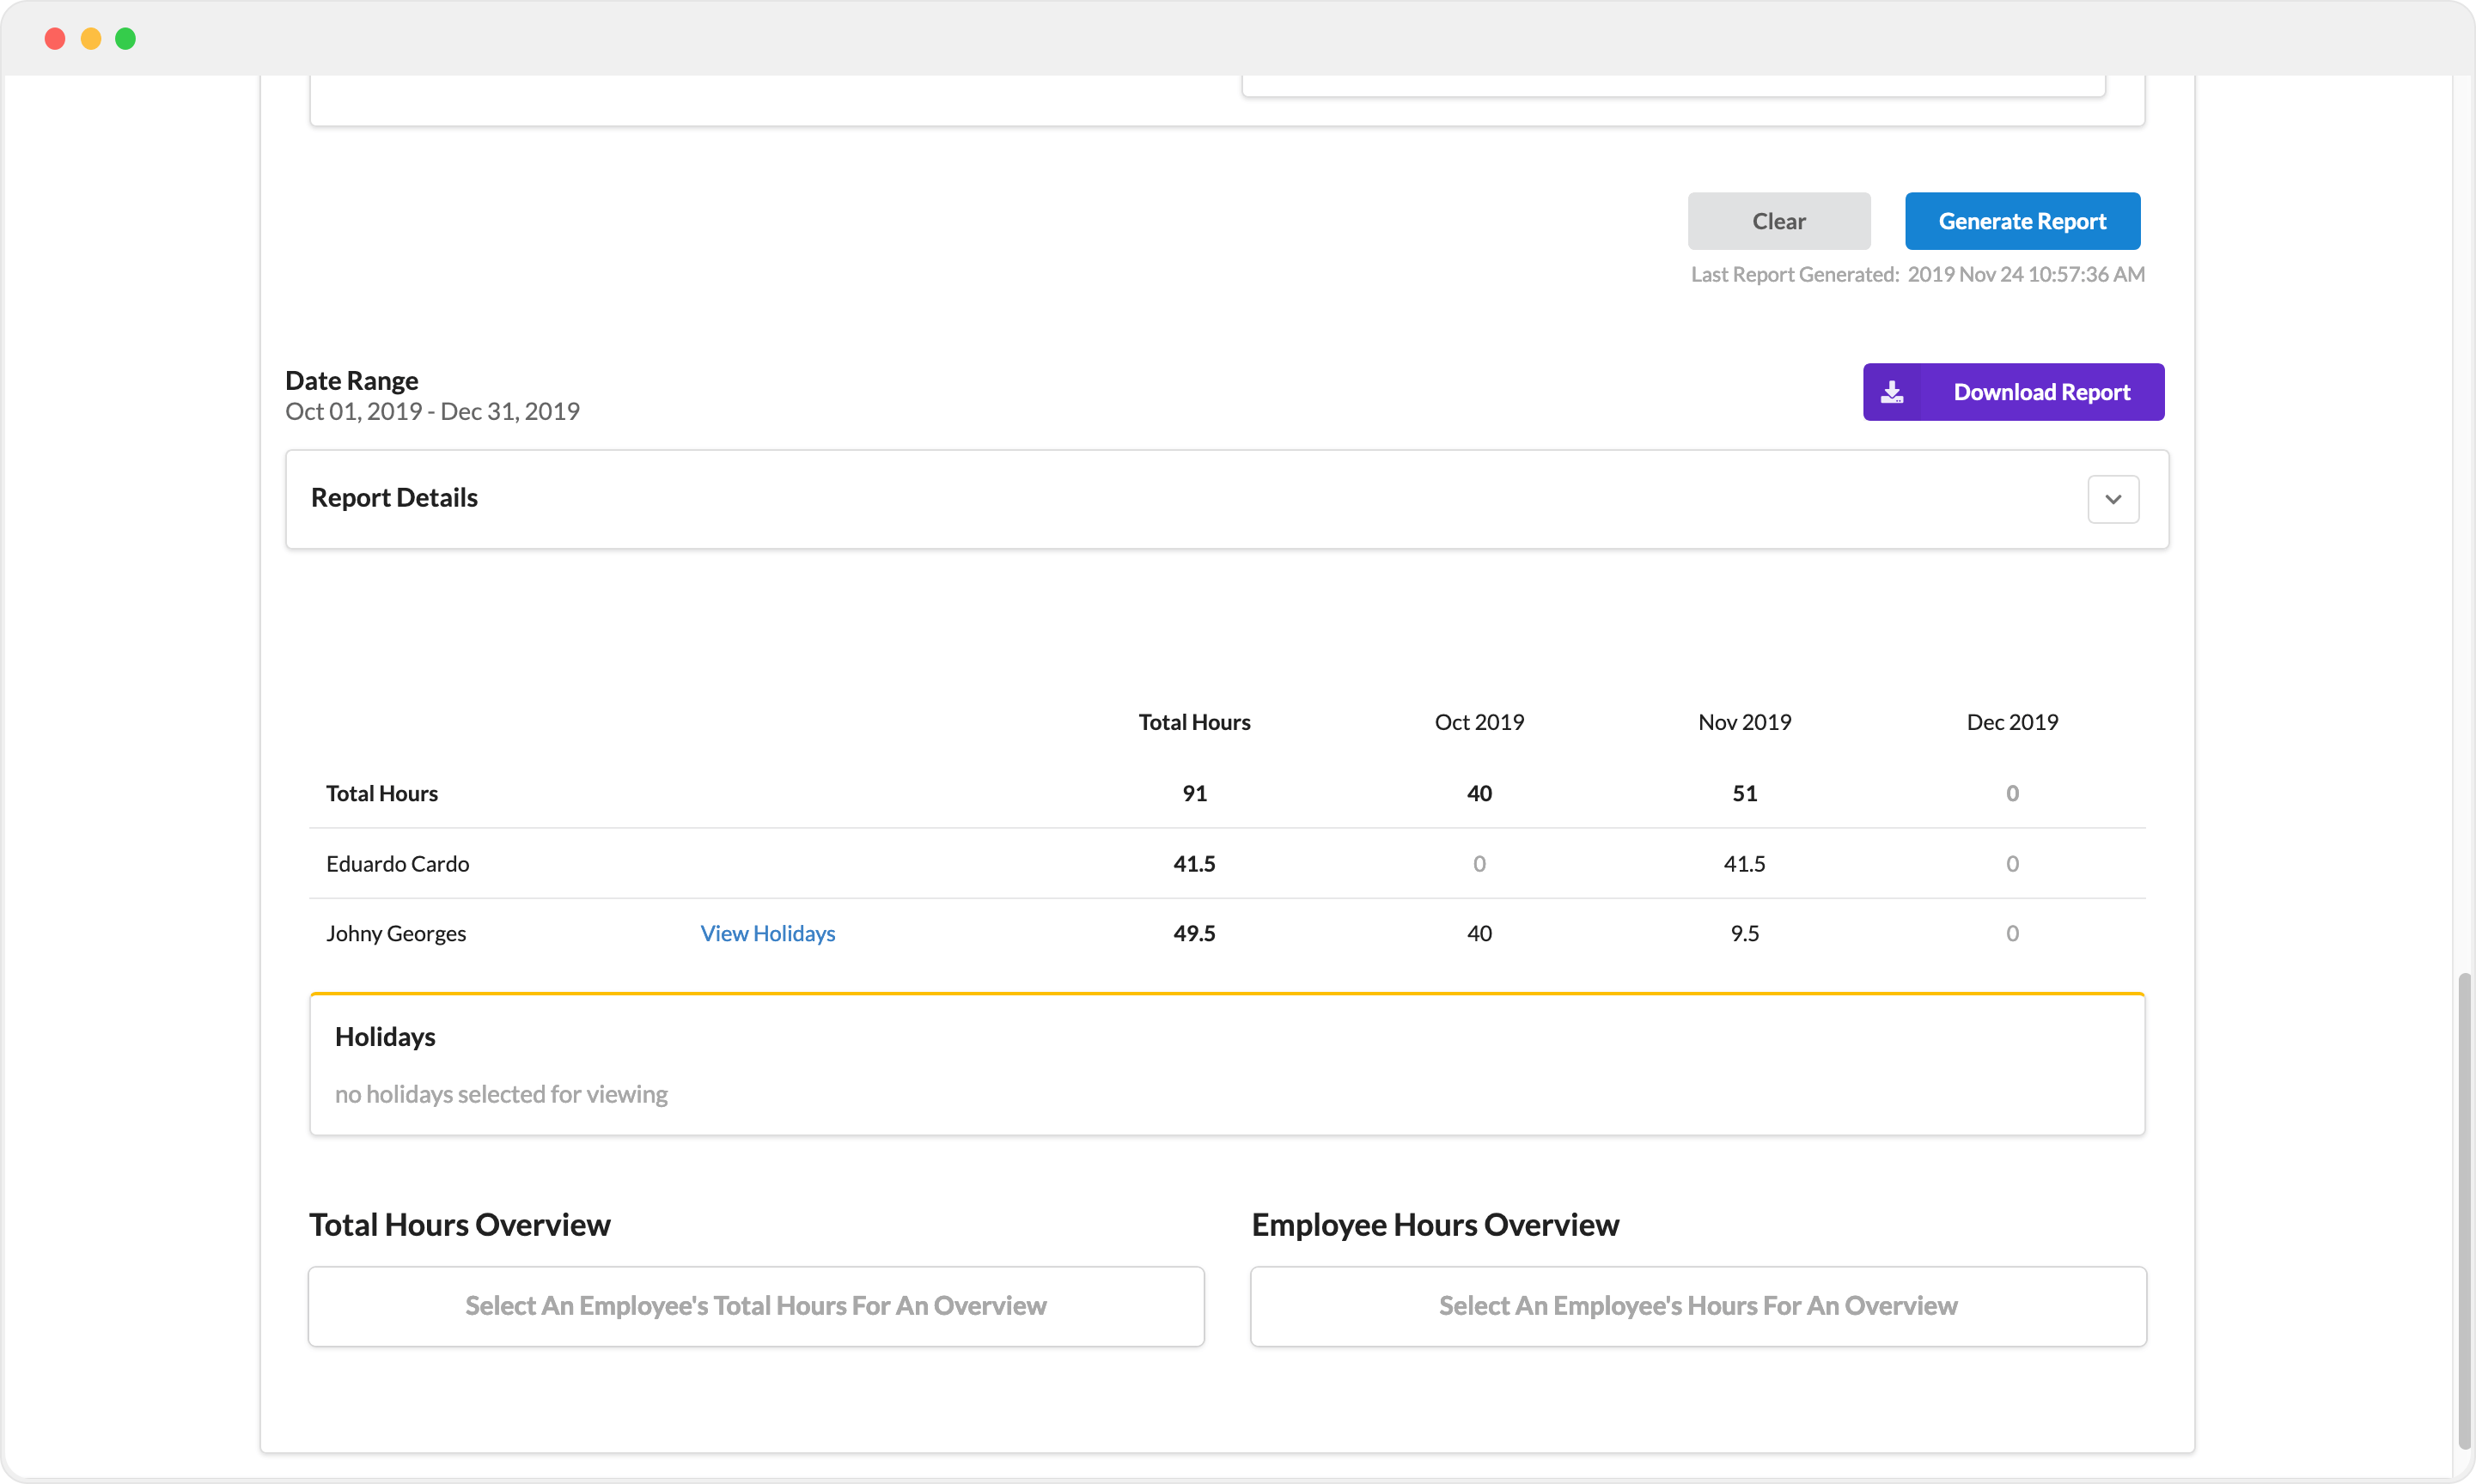
Task: Click Johny Georges' total 49.5
Action: pyautogui.click(x=1194, y=933)
